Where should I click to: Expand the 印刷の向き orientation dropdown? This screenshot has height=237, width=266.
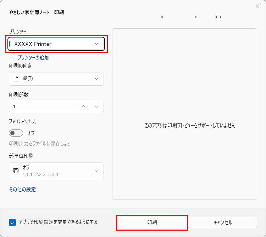[56, 79]
